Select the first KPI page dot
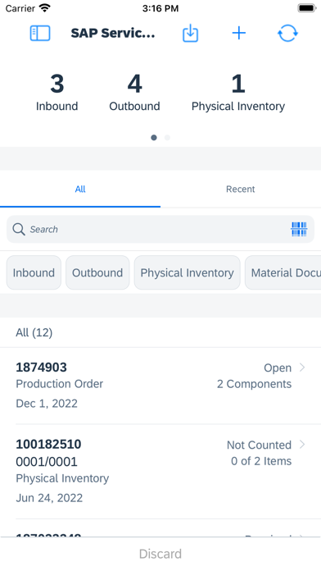Screen dimensions: 321x571 tap(154, 138)
